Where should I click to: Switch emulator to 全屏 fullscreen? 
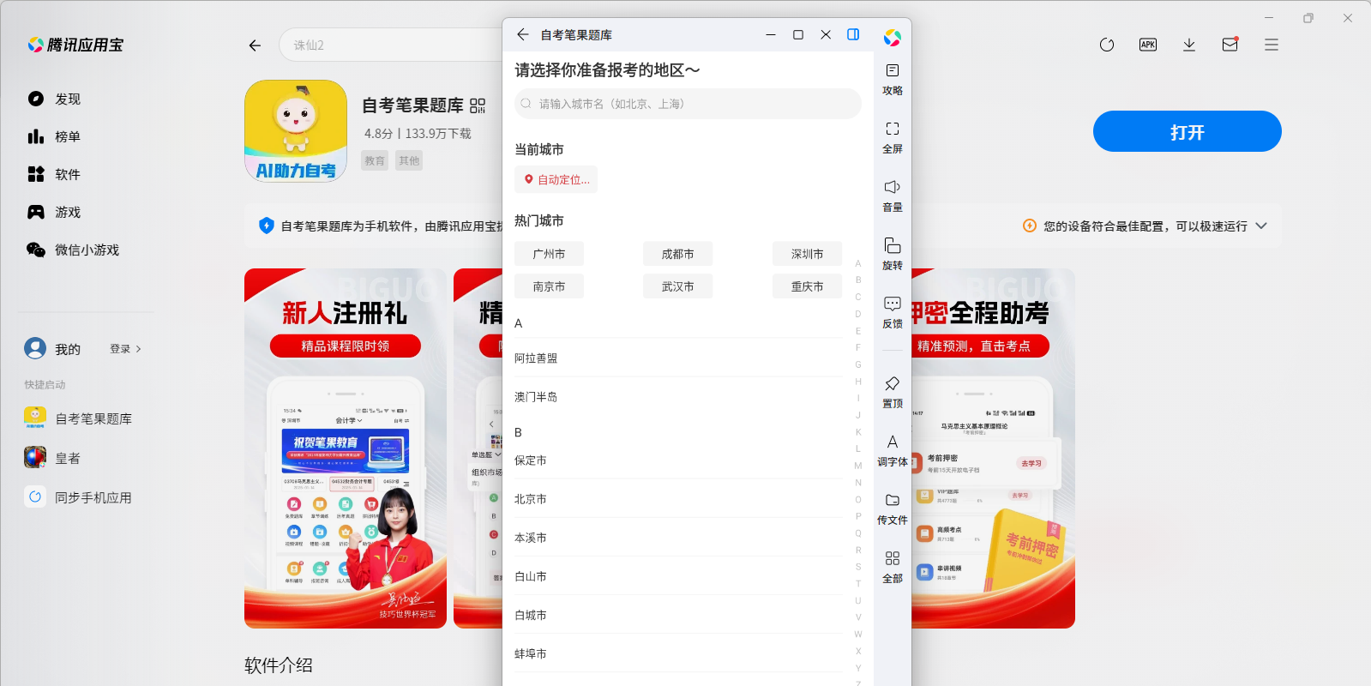tap(892, 137)
